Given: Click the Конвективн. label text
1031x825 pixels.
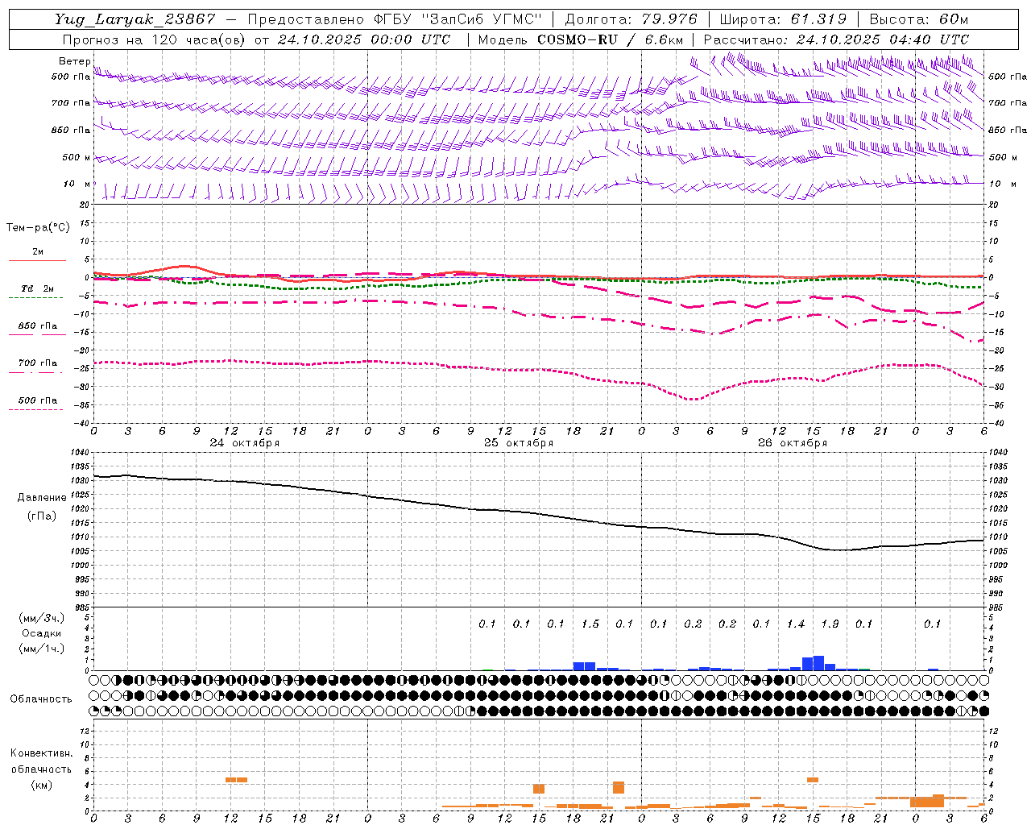Looking at the screenshot, I should point(41,753).
